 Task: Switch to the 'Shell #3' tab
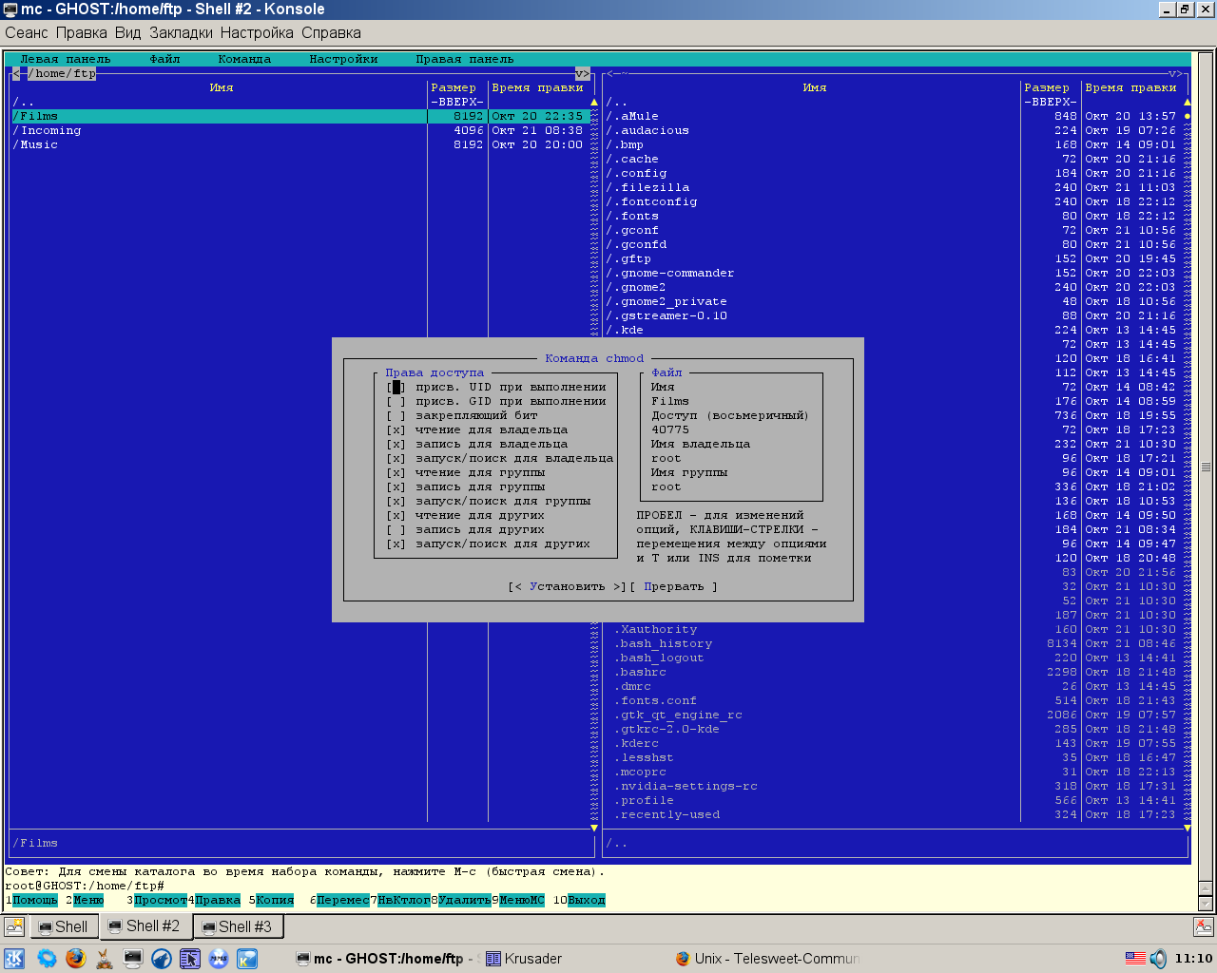point(238,926)
